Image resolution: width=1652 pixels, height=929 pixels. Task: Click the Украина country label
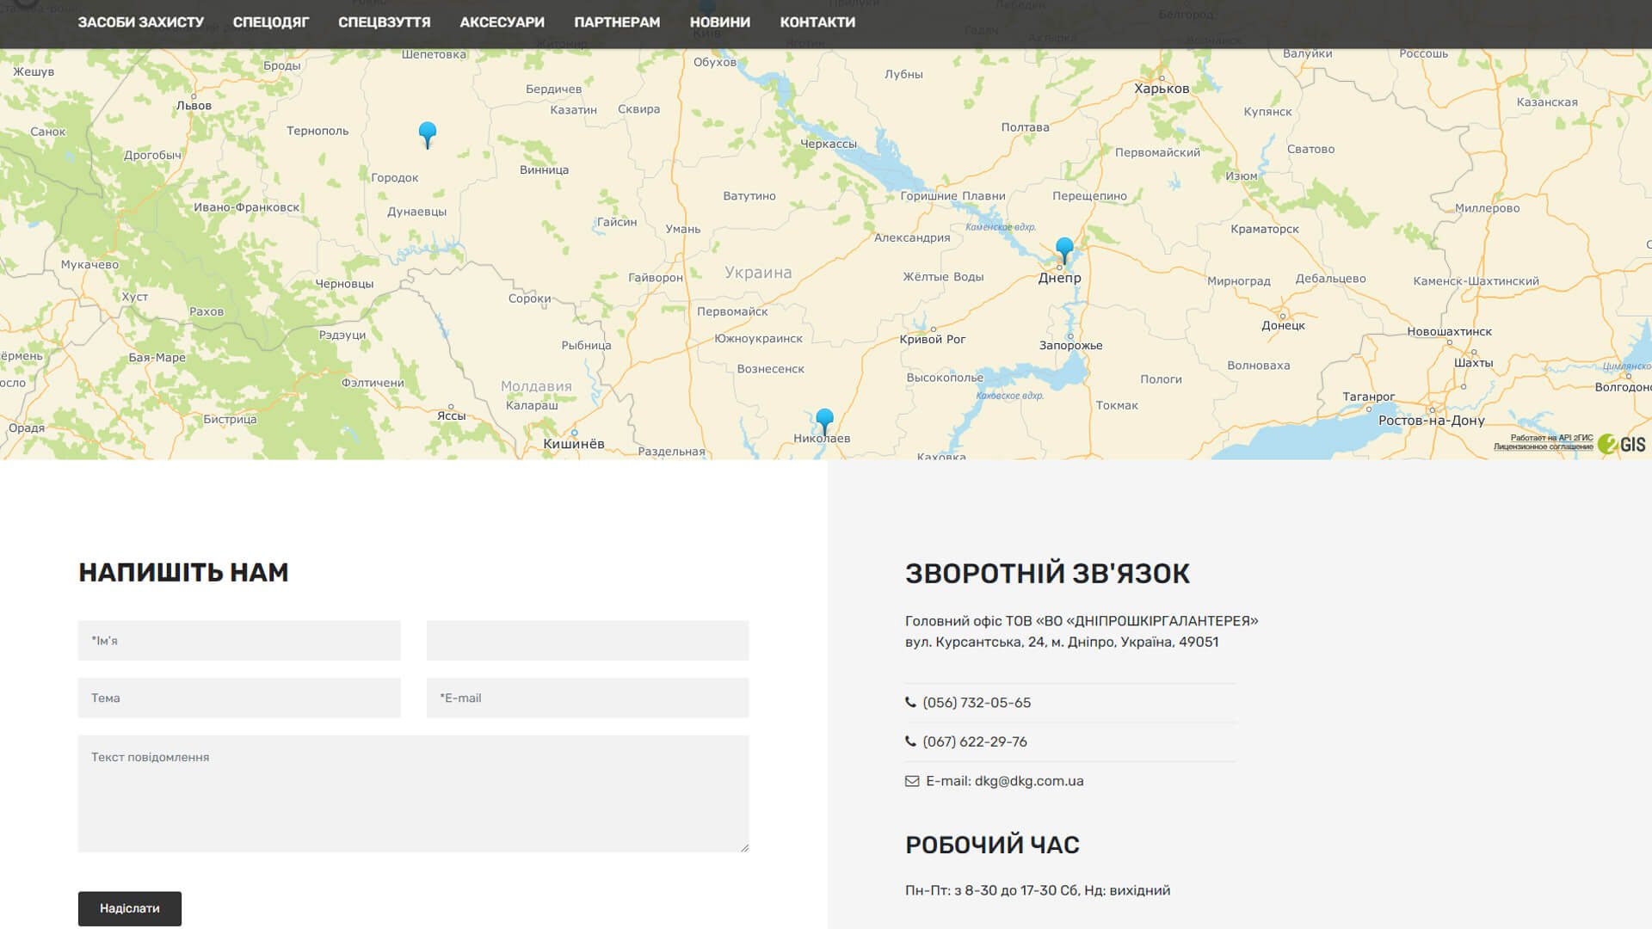tap(758, 273)
